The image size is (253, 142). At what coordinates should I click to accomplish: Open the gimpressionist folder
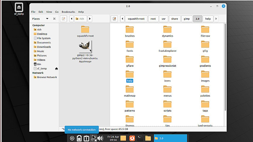tap(168, 61)
